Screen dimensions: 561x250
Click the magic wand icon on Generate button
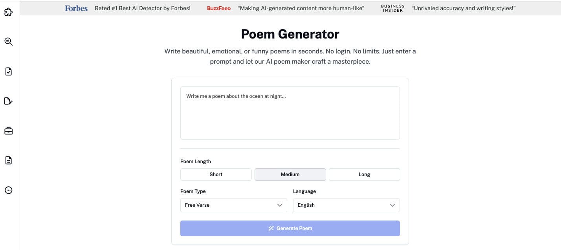pyautogui.click(x=271, y=228)
